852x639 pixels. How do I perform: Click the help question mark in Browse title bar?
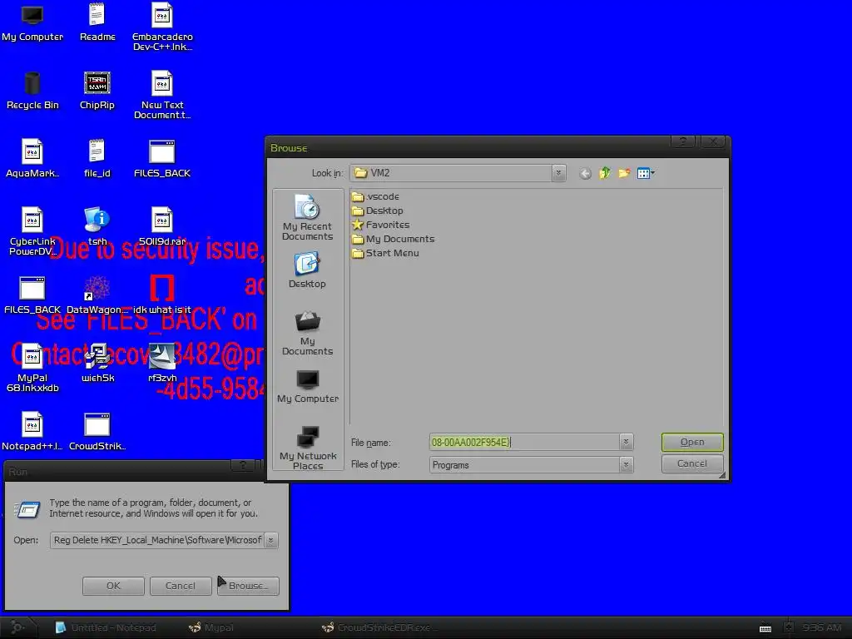pos(684,141)
